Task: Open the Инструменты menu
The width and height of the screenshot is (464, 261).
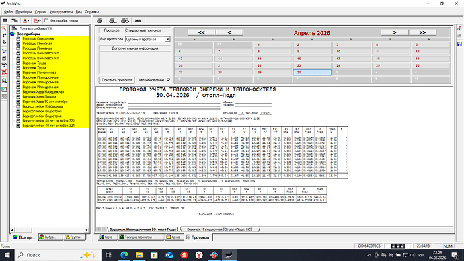Action: (x=61, y=12)
